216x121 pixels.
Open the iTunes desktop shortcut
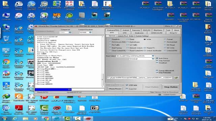pyautogui.click(x=19, y=16)
